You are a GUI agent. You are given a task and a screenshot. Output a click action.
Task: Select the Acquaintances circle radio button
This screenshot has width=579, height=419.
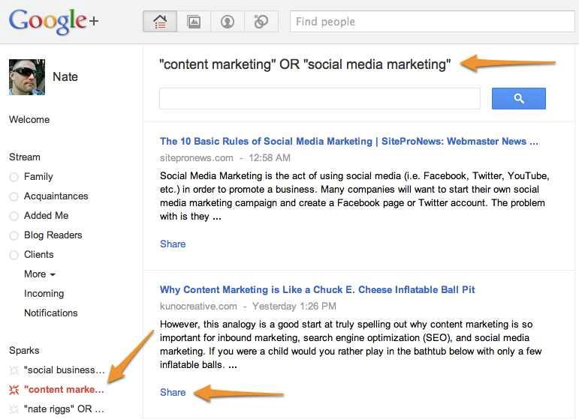[x=14, y=197]
